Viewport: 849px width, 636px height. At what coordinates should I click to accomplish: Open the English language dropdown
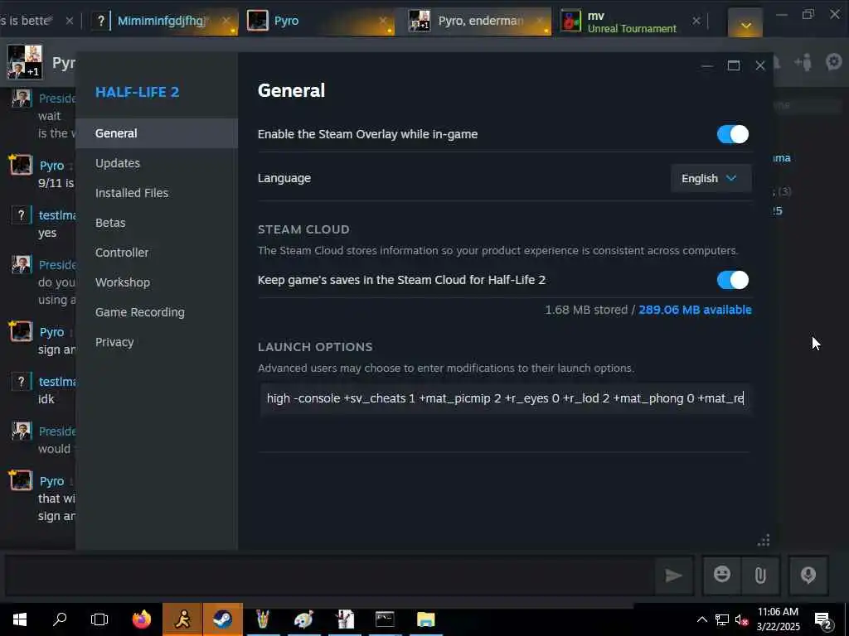(x=711, y=179)
